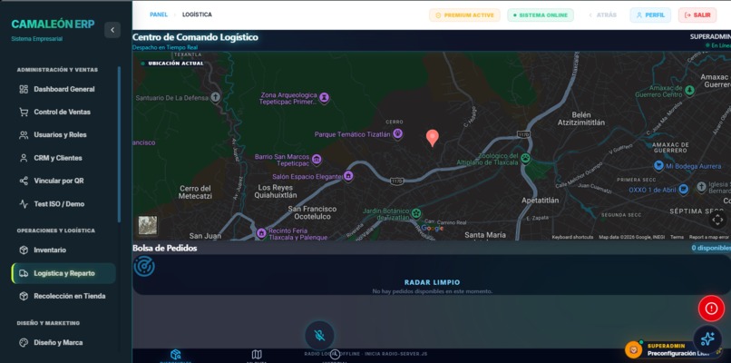The width and height of the screenshot is (731, 363).
Task: Click the Parque Temático Tizatlán map marker
Action: (x=397, y=134)
